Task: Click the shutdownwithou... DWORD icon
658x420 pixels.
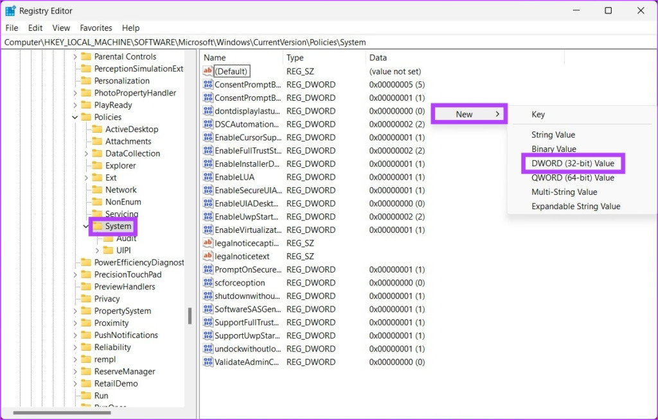Action: tap(208, 296)
